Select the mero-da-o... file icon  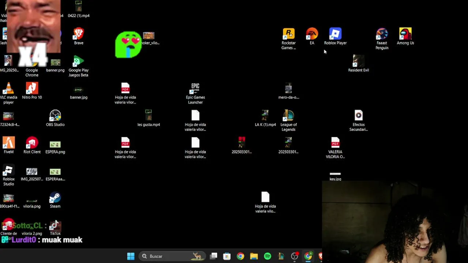click(x=288, y=91)
